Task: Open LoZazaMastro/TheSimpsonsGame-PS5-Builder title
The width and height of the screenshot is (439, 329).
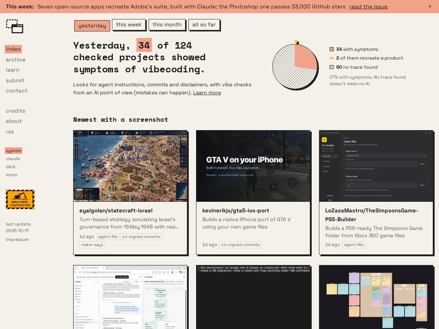Action: tap(372, 215)
